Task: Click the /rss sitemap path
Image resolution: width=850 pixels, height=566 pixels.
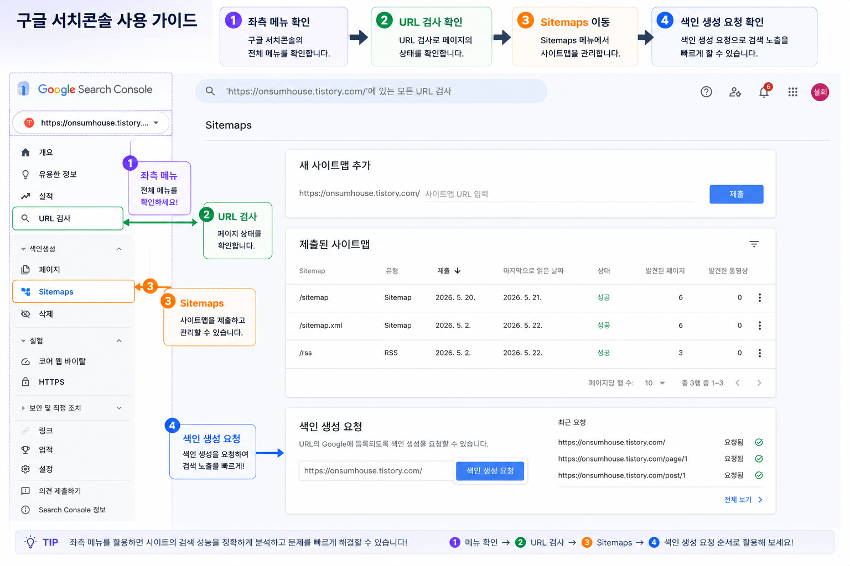Action: 305,353
